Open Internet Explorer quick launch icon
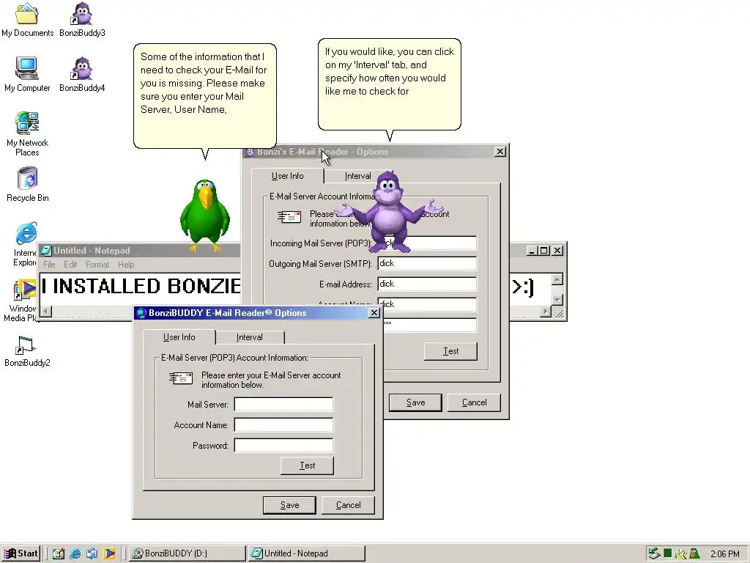Viewport: 750px width, 563px height. [75, 553]
